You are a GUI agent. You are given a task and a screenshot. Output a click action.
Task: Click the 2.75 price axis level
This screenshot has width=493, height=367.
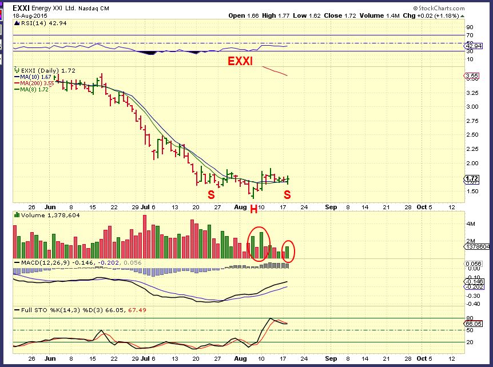(x=472, y=121)
